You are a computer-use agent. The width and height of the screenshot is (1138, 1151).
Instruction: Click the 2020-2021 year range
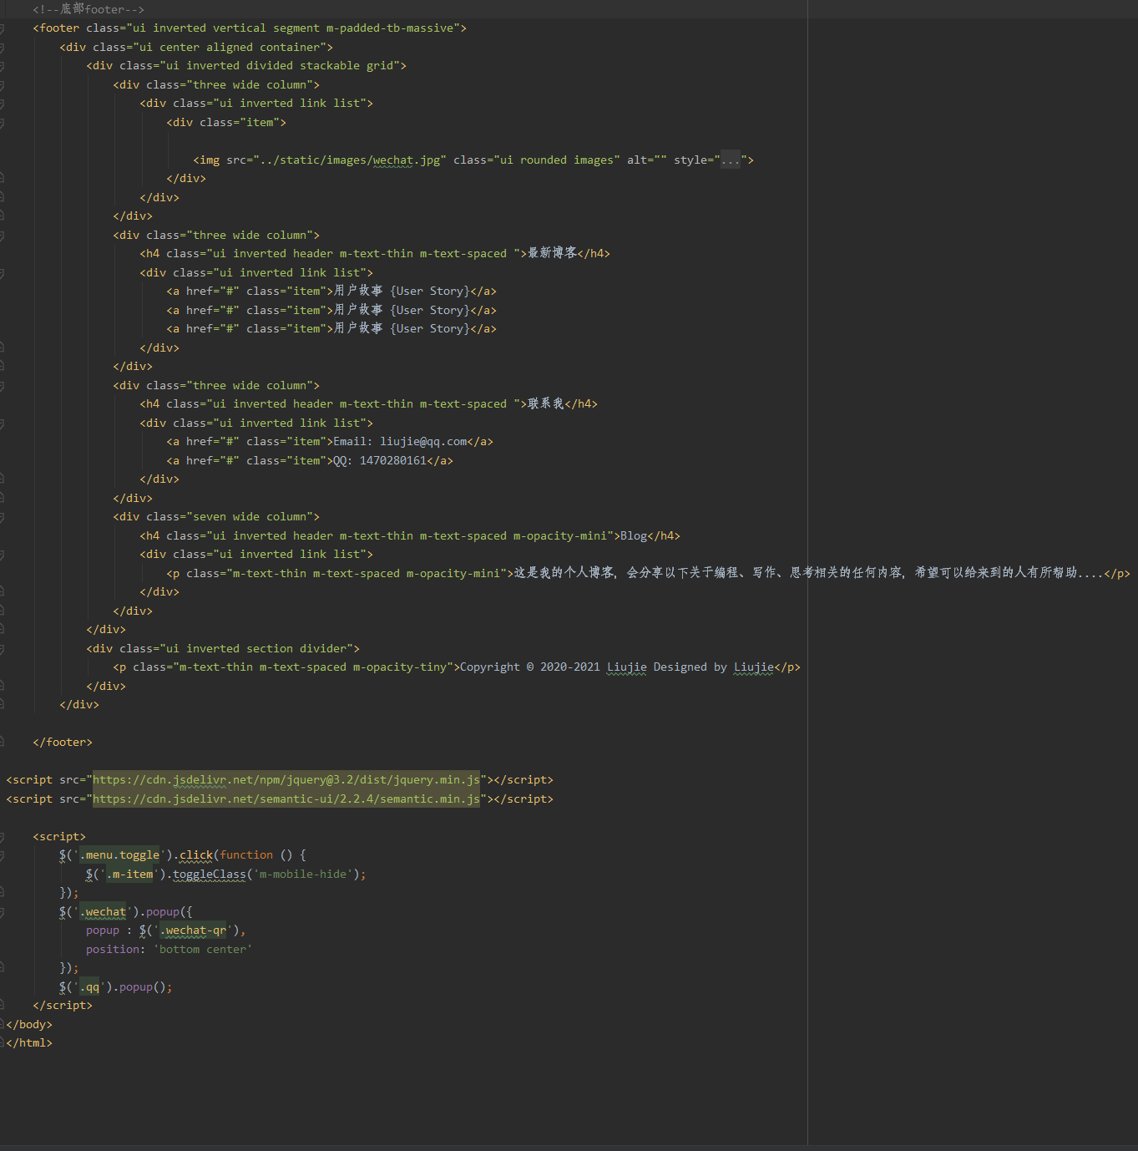(570, 667)
